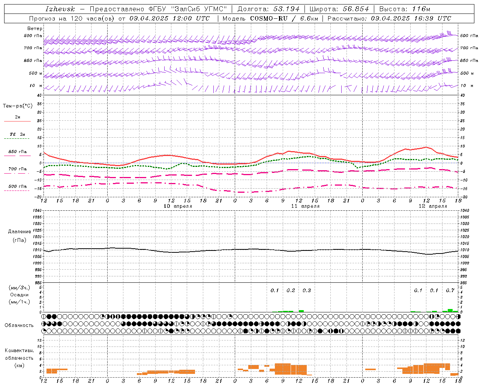This screenshot has height=384, width=480.
Task: Select the "Высота: 116м" elevation text
Action: click(x=405, y=9)
